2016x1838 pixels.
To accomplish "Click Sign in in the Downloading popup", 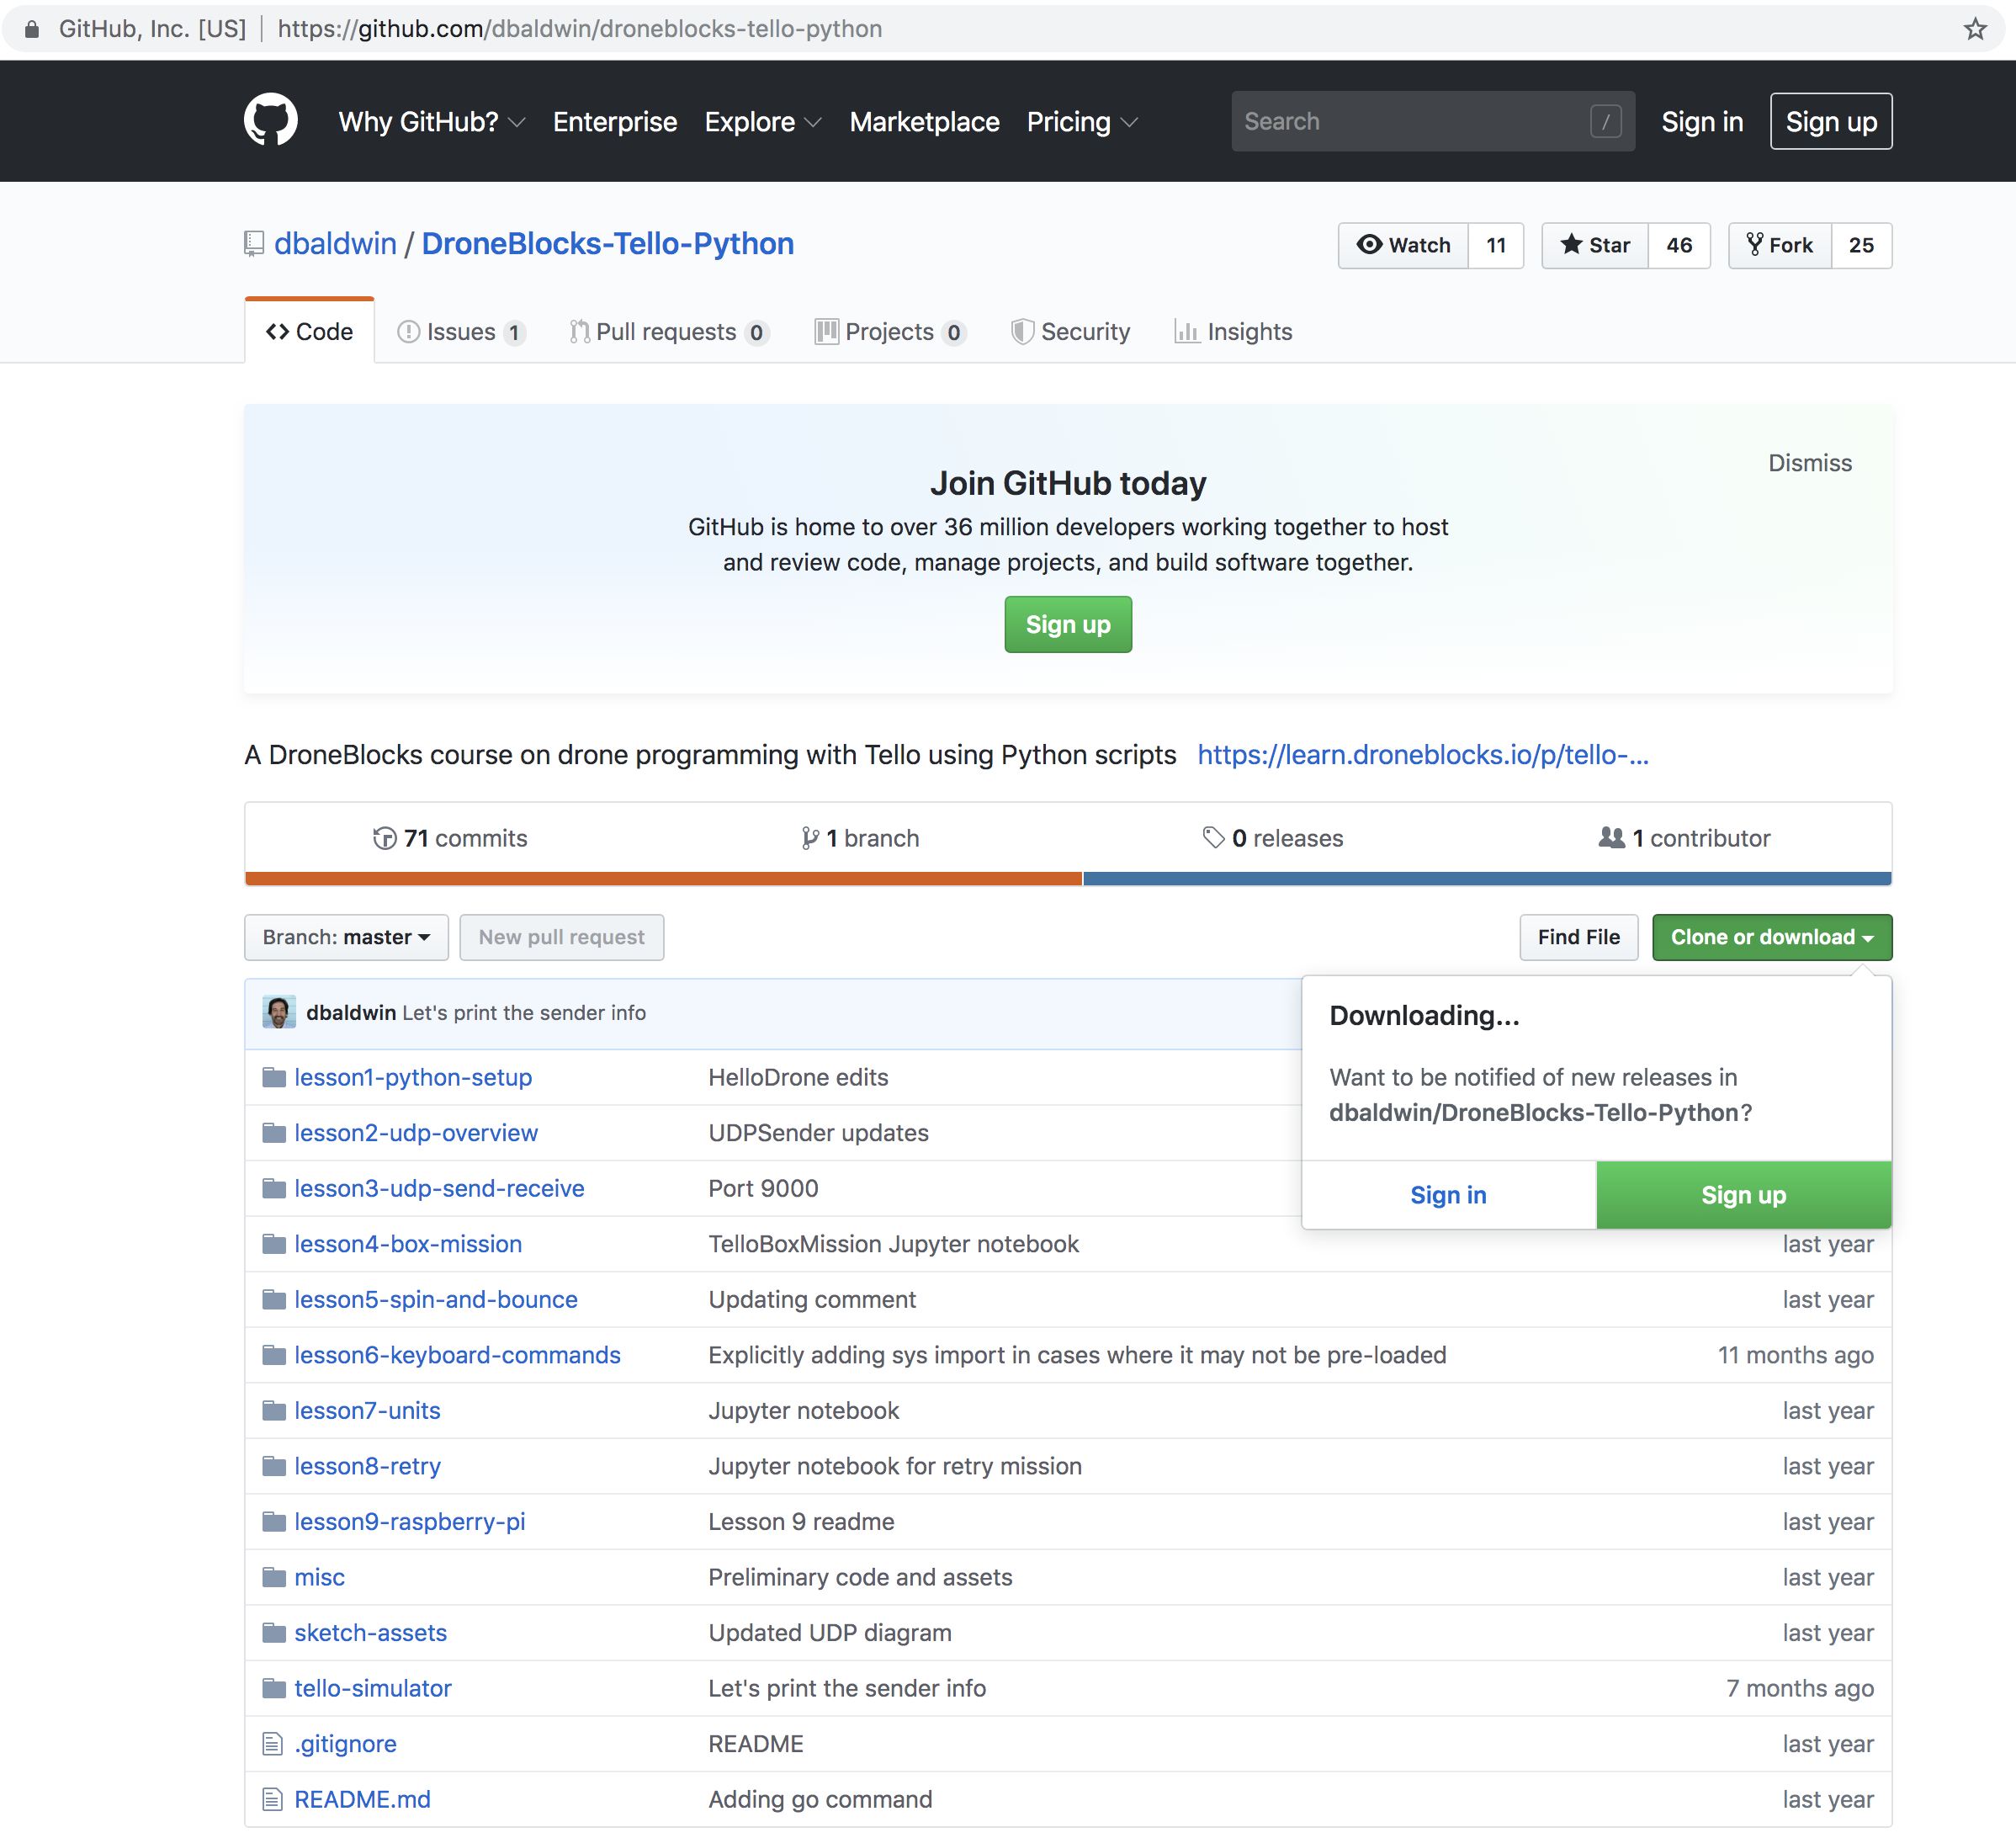I will 1449,1195.
